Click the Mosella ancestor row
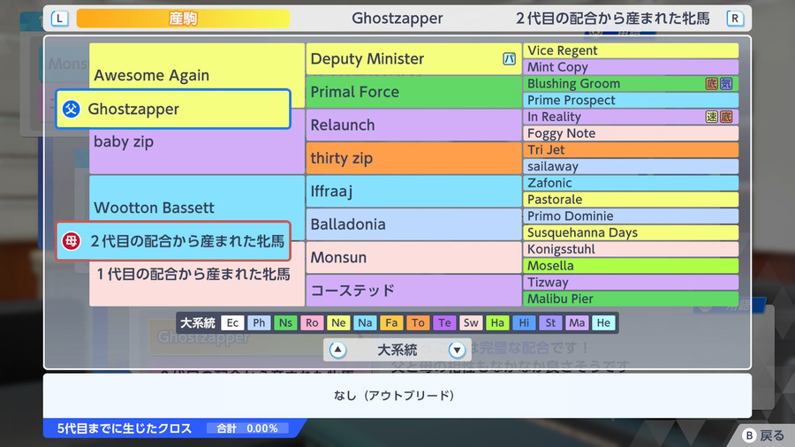The width and height of the screenshot is (795, 447). point(631,266)
